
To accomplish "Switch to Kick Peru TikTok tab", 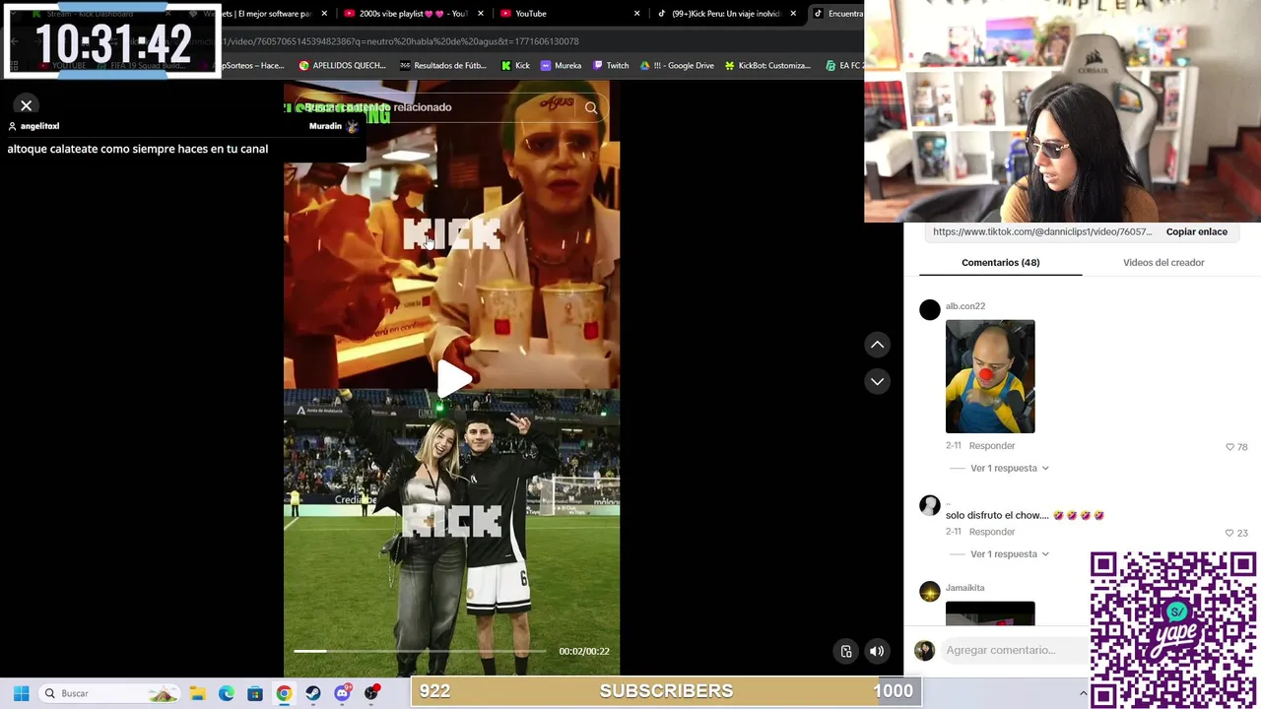I will point(724,14).
